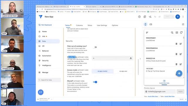
Task: Click the Not Deployed status link
Action: [x=45, y=25]
